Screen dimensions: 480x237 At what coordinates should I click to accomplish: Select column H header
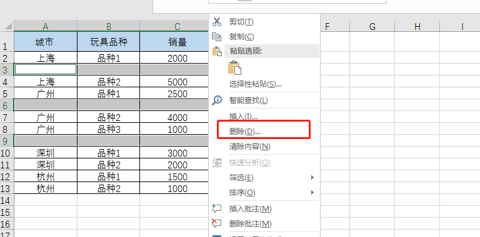pyautogui.click(x=417, y=26)
